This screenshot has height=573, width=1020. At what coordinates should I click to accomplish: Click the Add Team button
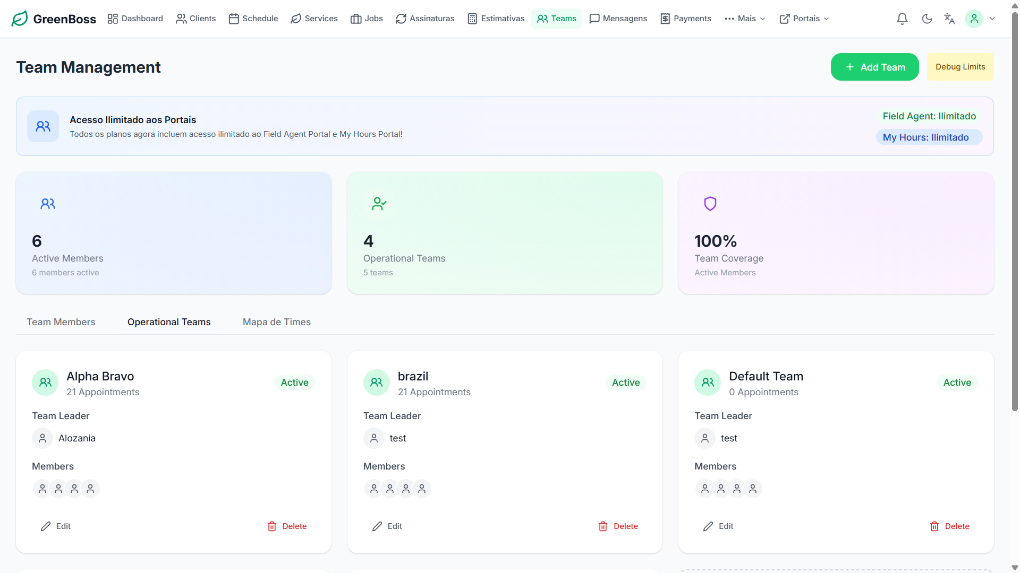pyautogui.click(x=874, y=67)
